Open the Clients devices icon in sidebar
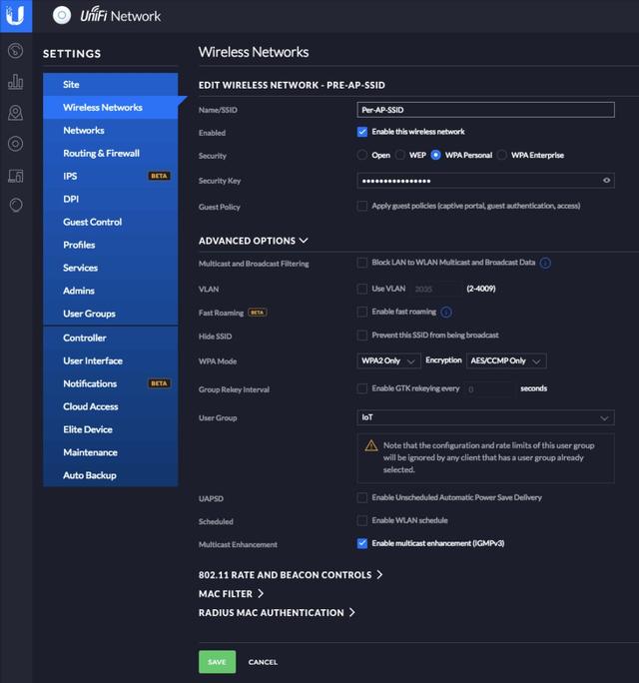The image size is (639, 683). point(16,175)
